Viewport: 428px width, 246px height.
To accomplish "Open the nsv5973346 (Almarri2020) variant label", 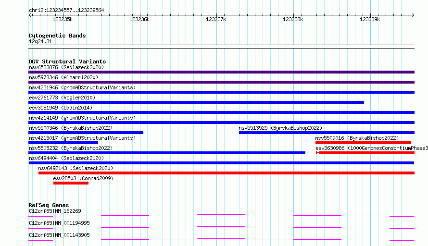I will [x=63, y=77].
